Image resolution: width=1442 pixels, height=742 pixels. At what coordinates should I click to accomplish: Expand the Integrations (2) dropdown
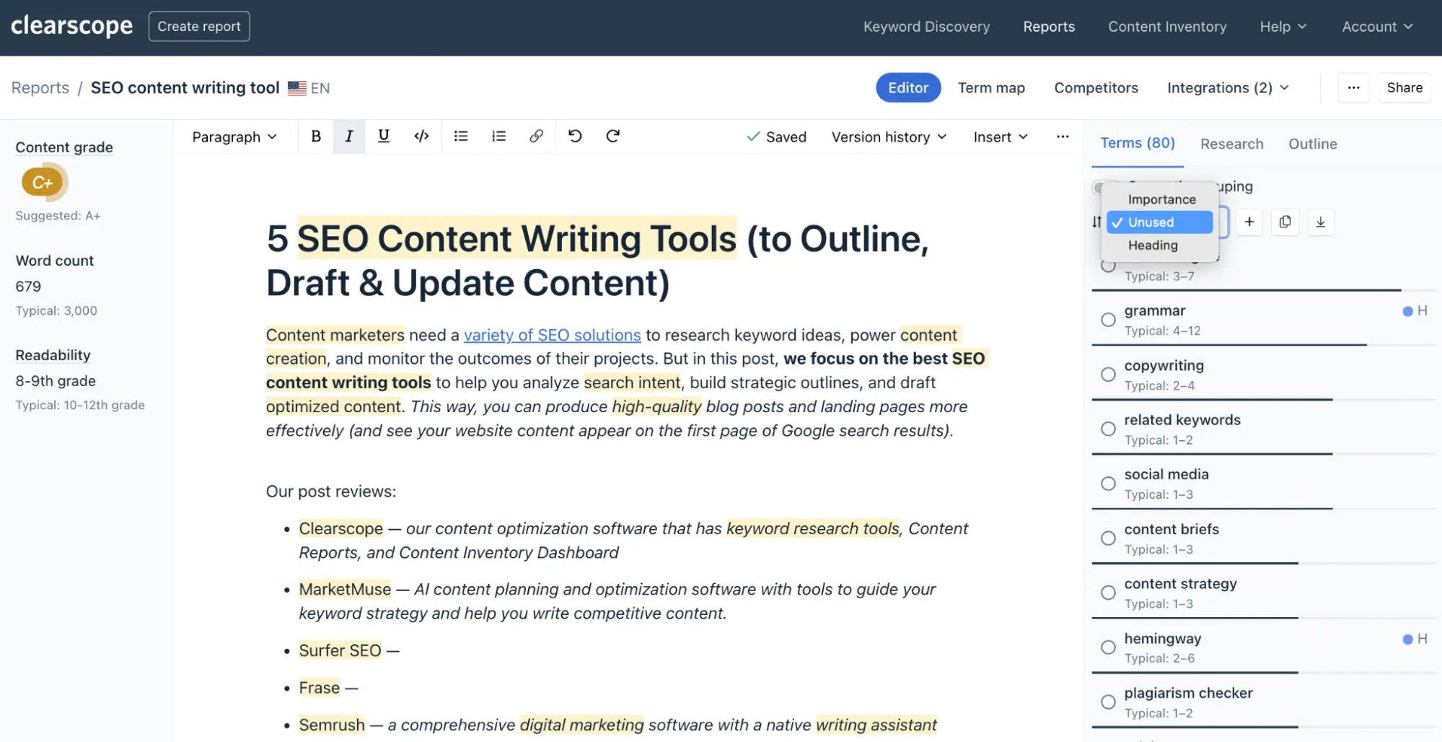click(x=1228, y=88)
